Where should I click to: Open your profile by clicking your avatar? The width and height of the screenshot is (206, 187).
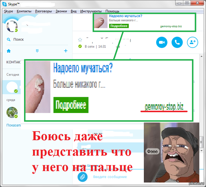[x=12, y=26]
